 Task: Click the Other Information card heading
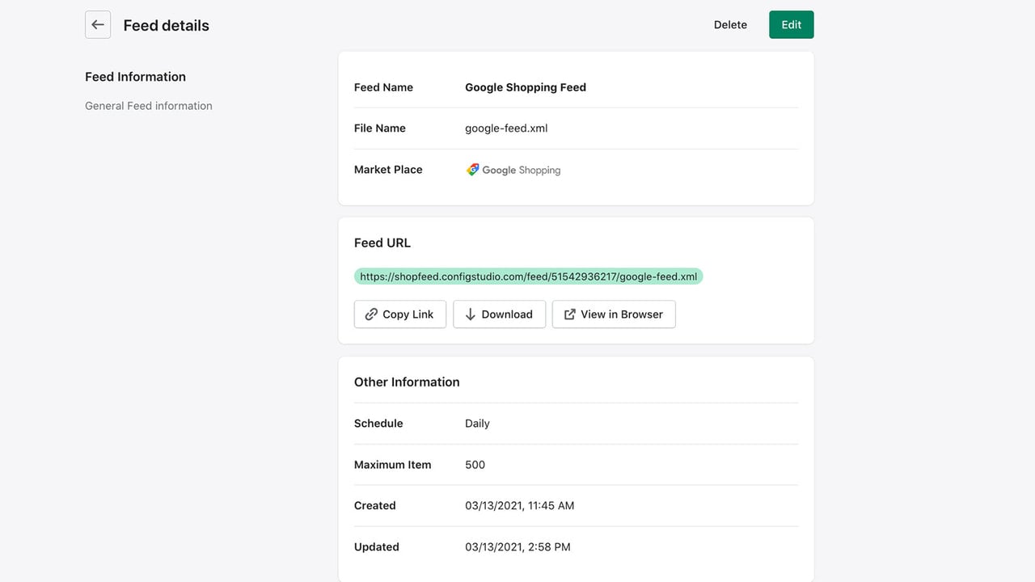[407, 382]
